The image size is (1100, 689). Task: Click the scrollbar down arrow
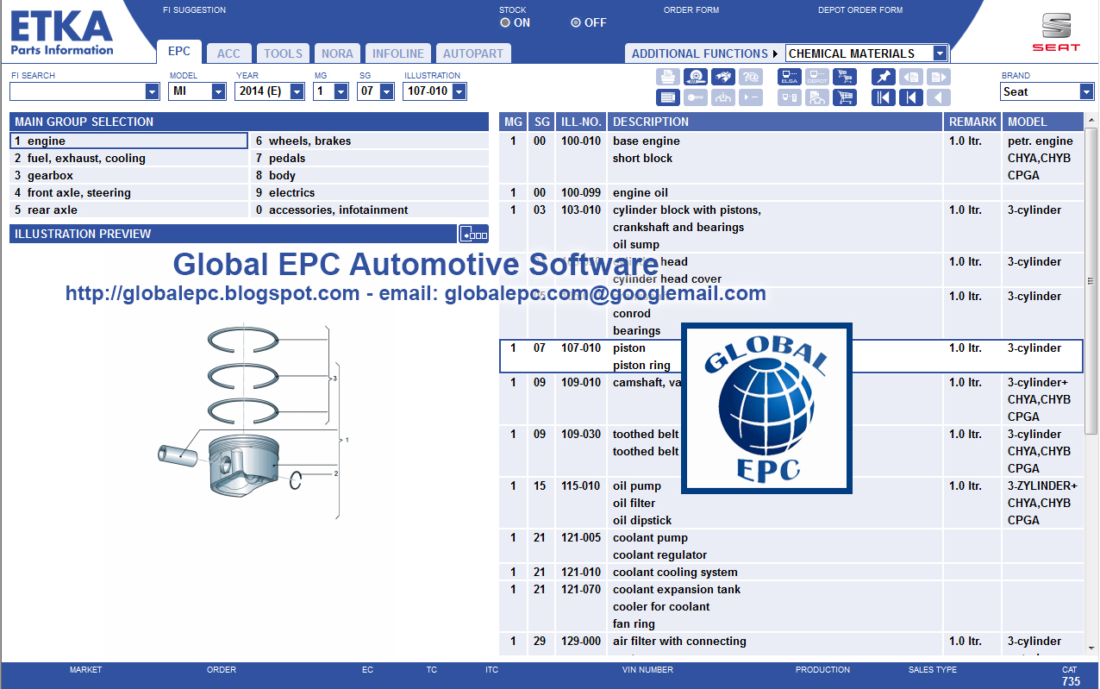1091,648
